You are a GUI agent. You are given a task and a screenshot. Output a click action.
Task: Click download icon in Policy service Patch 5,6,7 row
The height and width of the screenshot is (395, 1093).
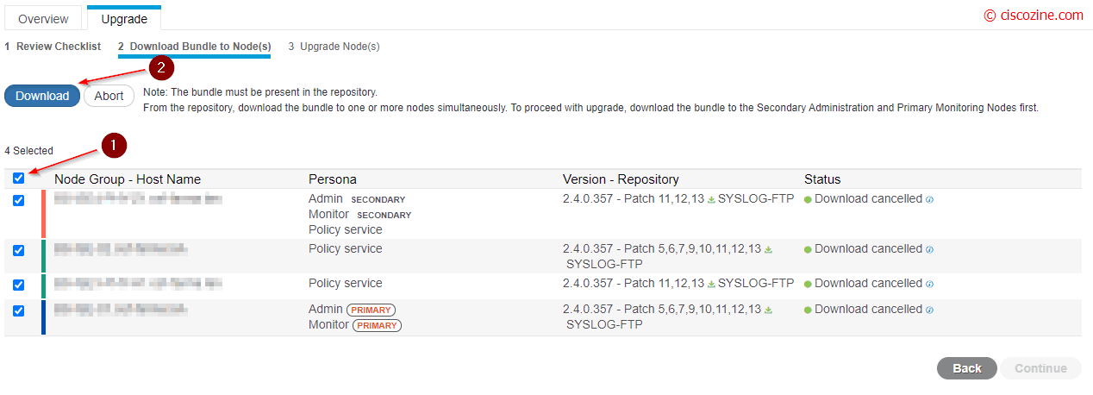point(768,249)
